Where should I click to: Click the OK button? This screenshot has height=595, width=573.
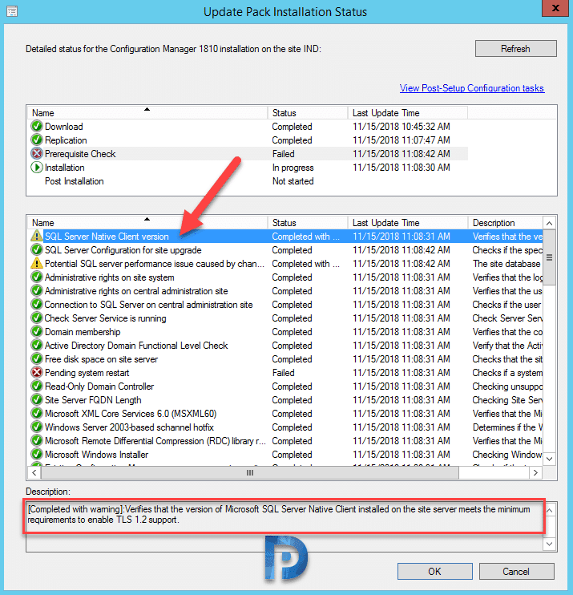[x=434, y=572]
